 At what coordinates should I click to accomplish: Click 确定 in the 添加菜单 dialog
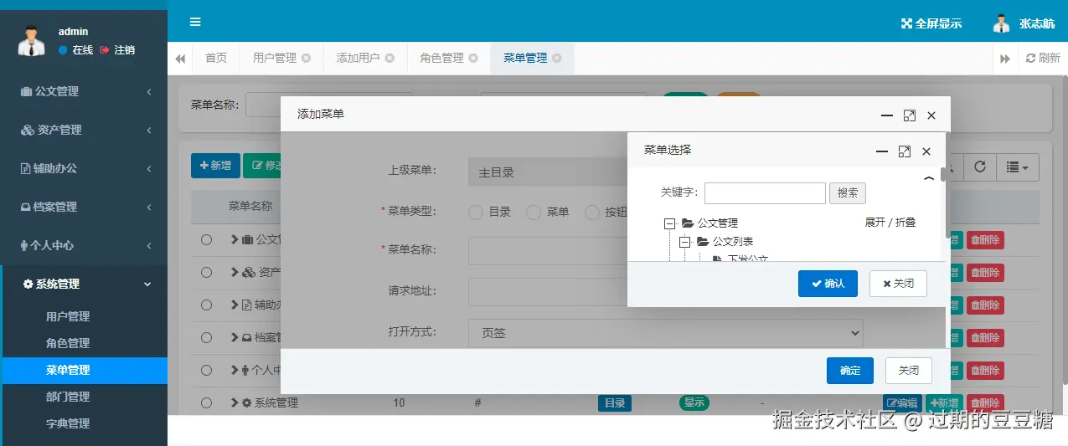pos(850,371)
